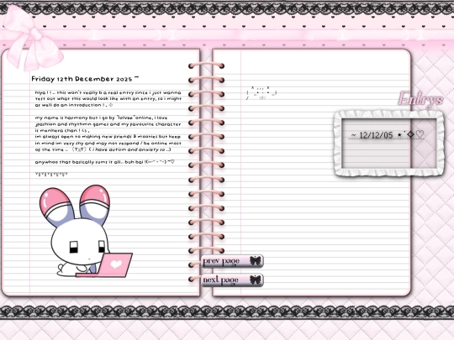454x340 pixels.
Task: Click the black bow on prev page
Action: 255,261
